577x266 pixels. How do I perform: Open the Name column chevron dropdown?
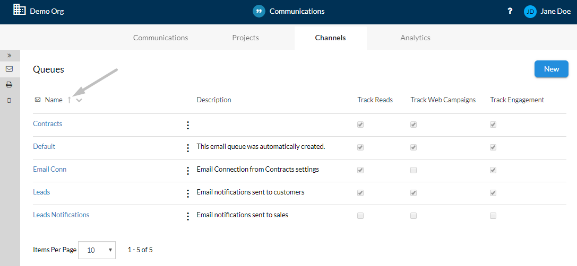click(79, 100)
